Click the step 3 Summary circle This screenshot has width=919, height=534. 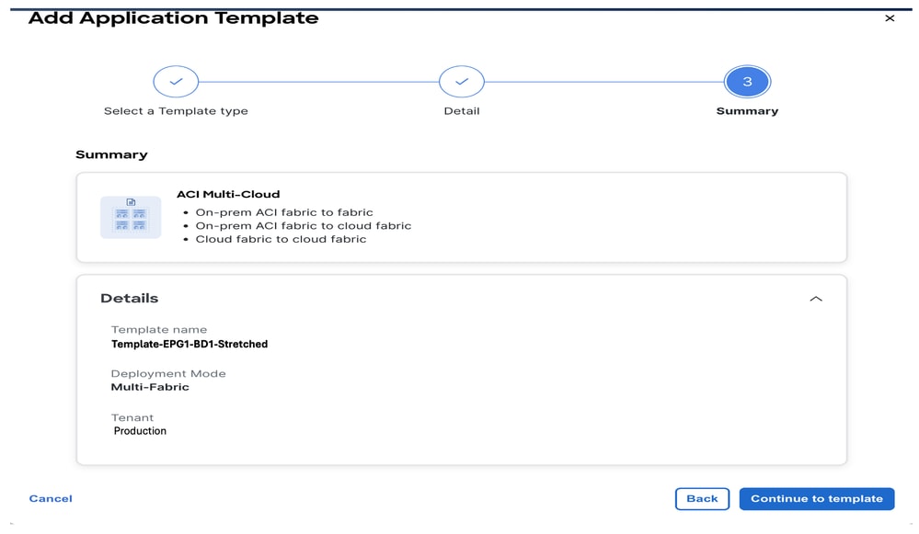click(747, 82)
